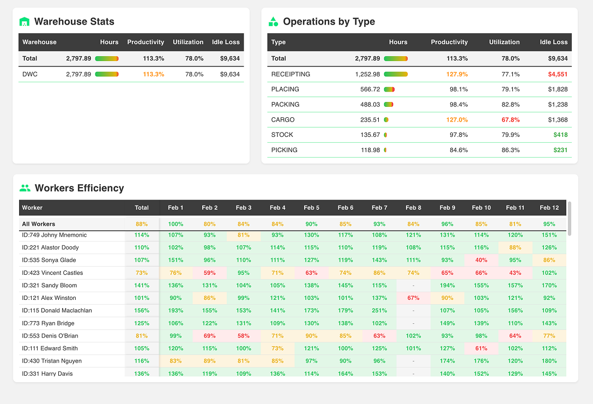Select the All Workers summary row
Viewport: 593px width, 404px height.
click(38, 224)
